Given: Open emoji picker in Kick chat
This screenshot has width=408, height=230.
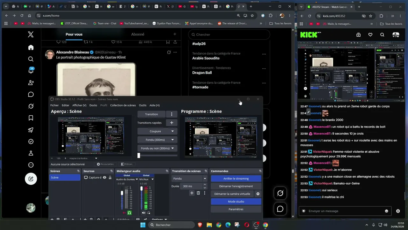Looking at the screenshot, I should coord(387,211).
